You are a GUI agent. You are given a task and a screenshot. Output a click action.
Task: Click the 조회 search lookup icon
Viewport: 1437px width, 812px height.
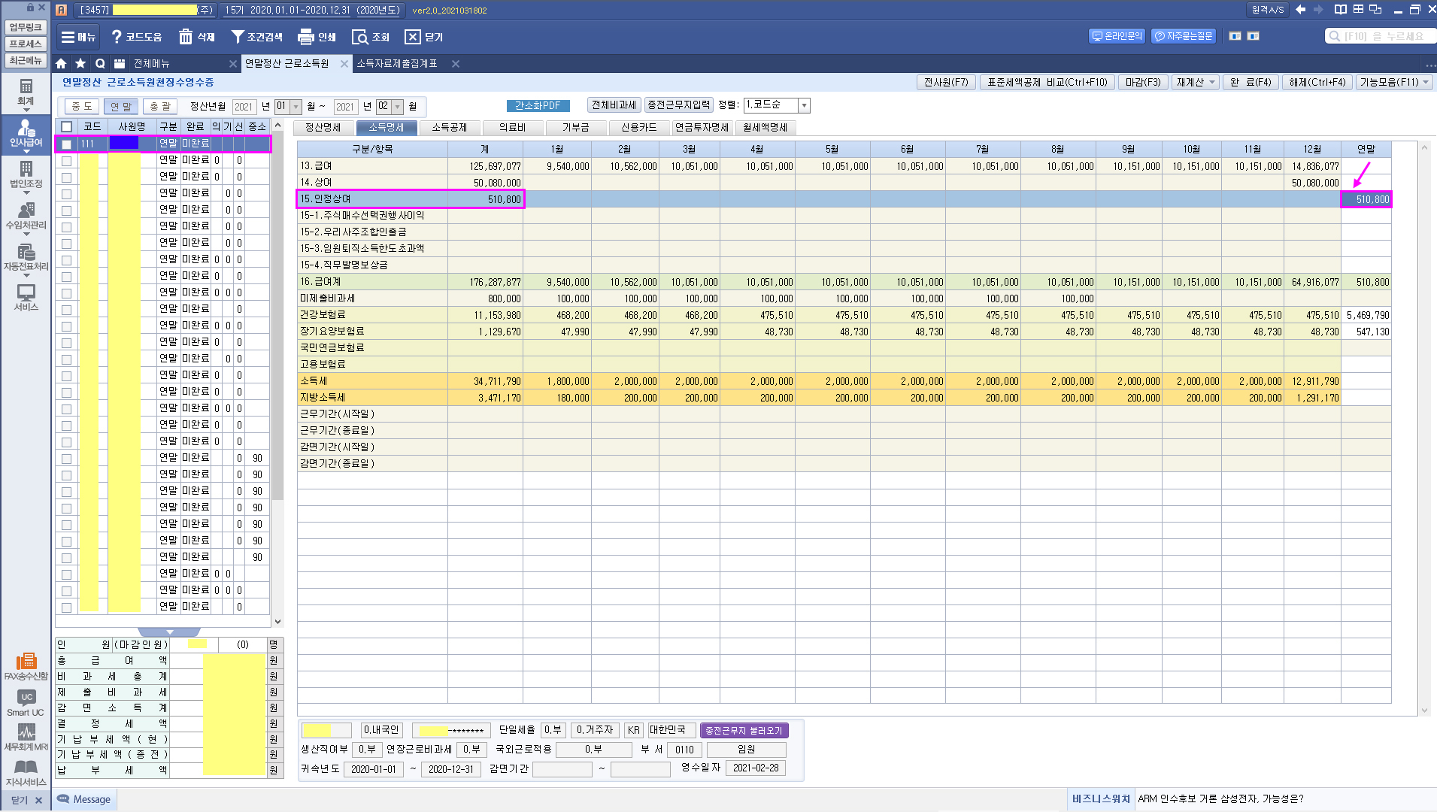(x=360, y=37)
